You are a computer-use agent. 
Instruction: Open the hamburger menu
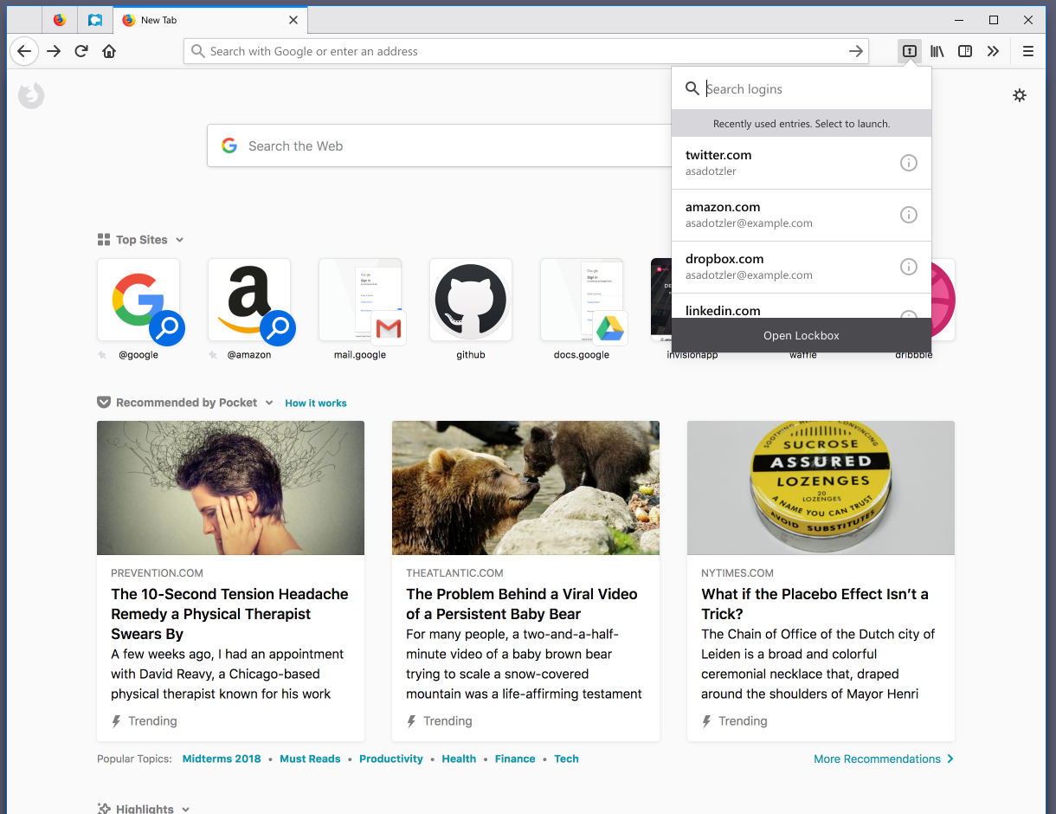click(1028, 51)
